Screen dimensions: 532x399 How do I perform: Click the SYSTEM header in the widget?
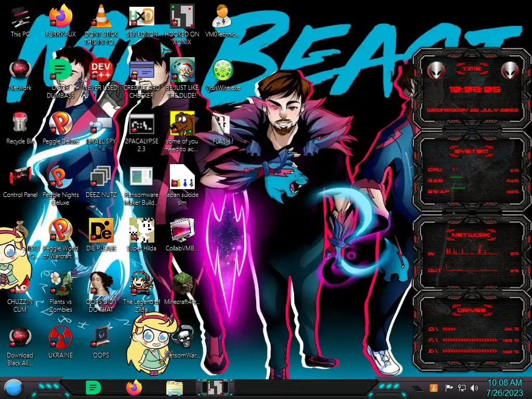[x=472, y=151]
